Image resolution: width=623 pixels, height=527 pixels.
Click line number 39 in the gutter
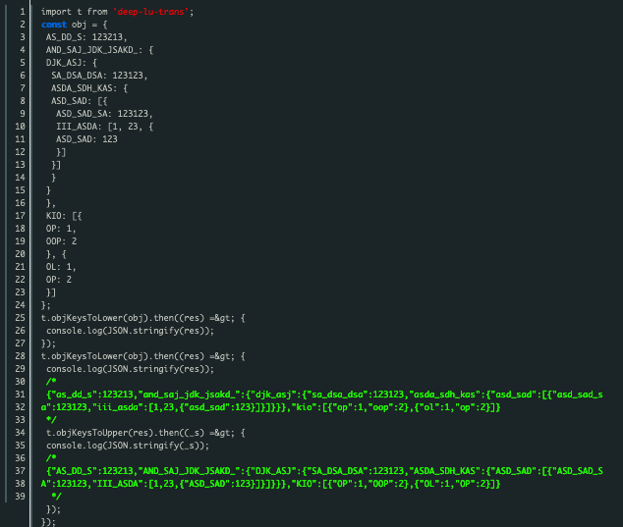click(x=20, y=497)
